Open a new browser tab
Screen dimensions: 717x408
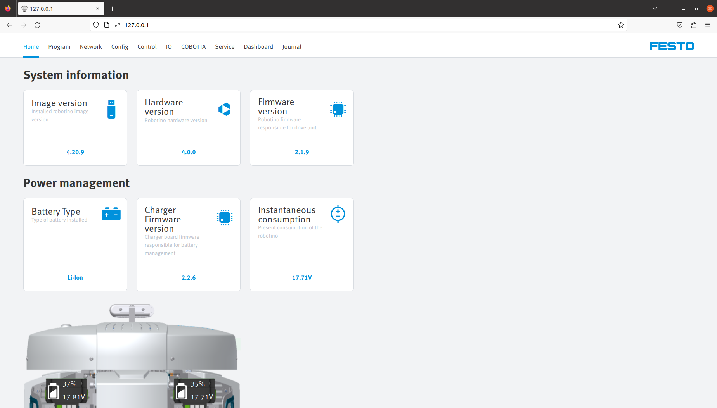(113, 9)
